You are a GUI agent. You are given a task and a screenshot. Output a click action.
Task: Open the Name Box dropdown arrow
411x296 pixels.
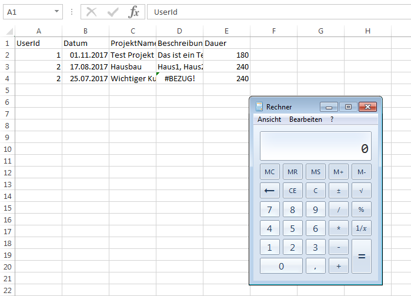[56, 12]
